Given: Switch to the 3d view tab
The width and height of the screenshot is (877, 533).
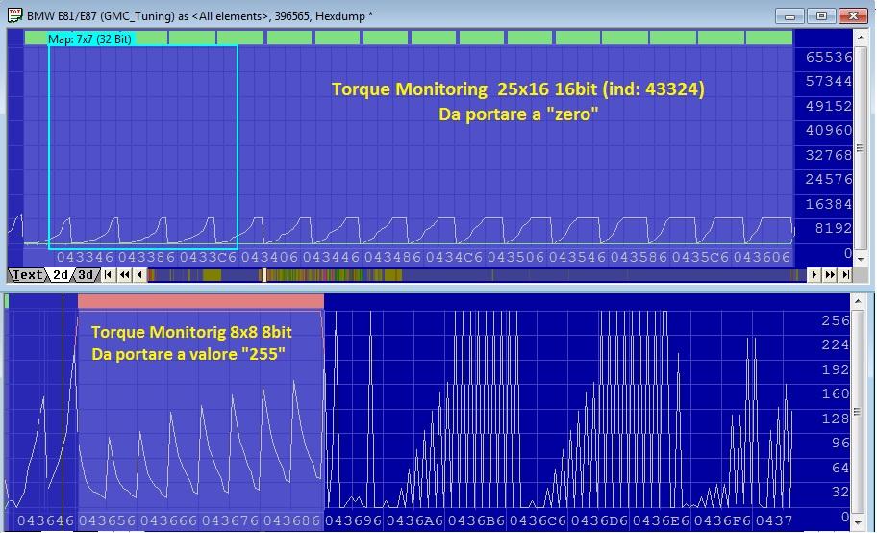Looking at the screenshot, I should tap(85, 275).
